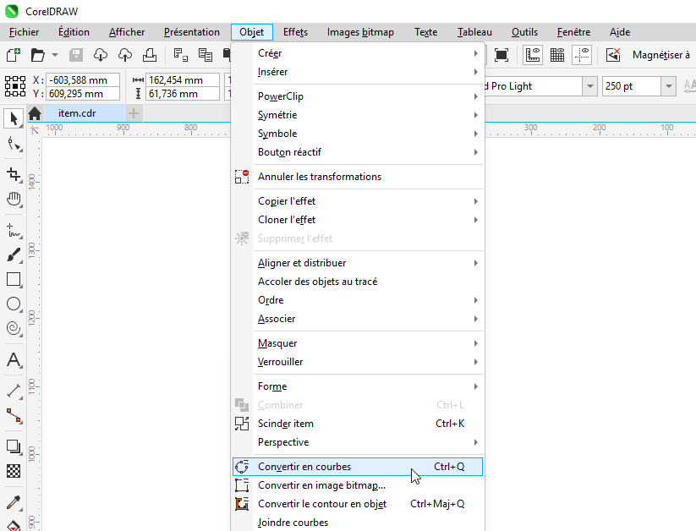Open the Effets menu
Screen dimensions: 696x531
(295, 31)
